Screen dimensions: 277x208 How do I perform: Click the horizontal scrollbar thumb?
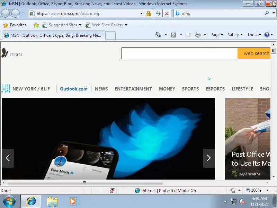84,182
